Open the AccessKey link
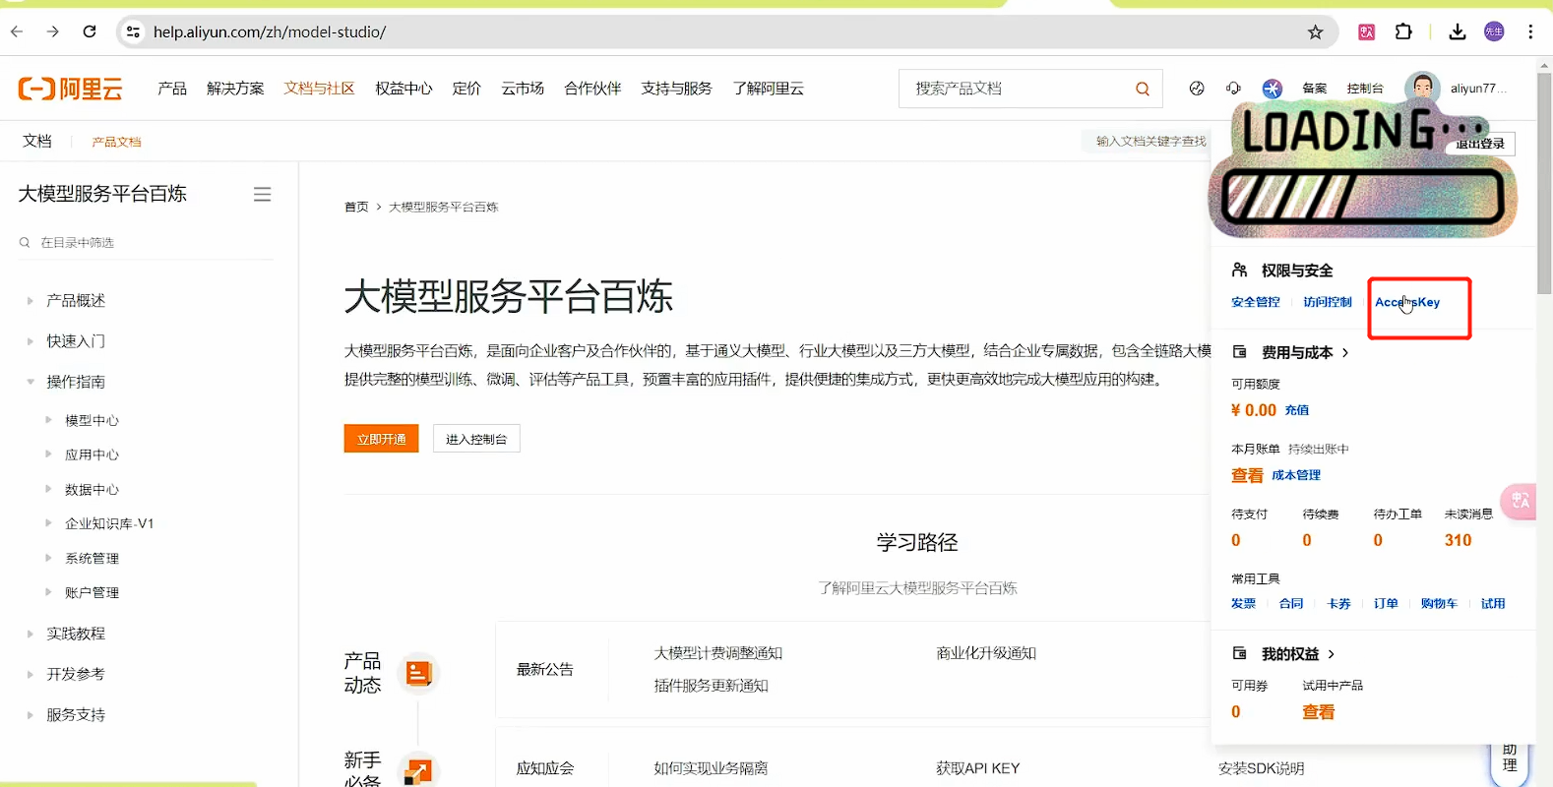The height and width of the screenshot is (787, 1553). pos(1407,302)
